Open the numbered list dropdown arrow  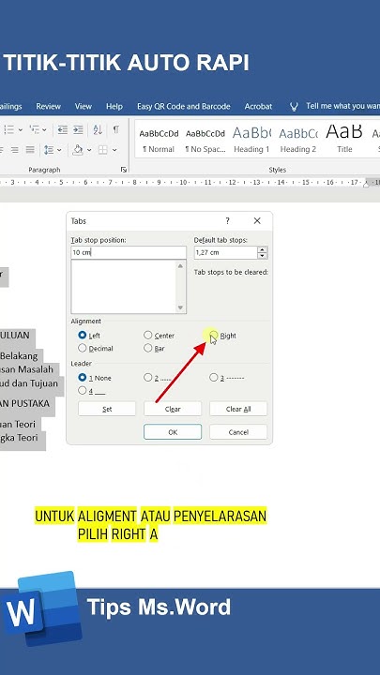[20, 129]
